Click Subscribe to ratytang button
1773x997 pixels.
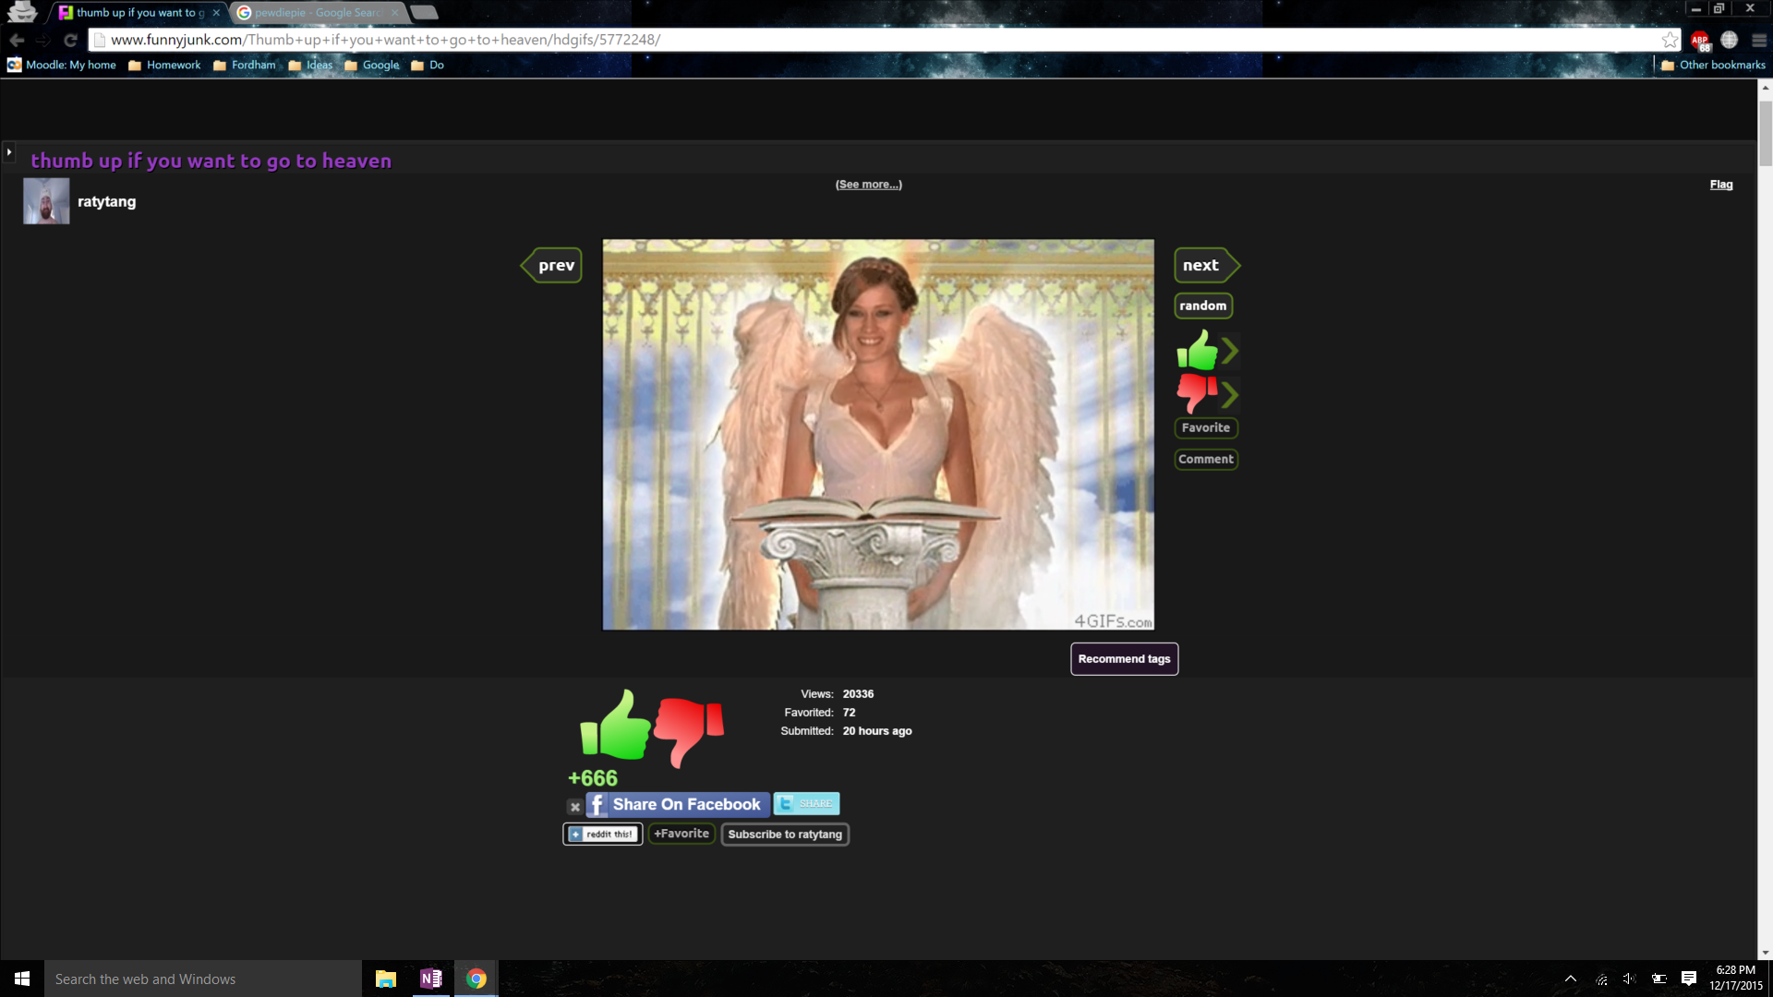pyautogui.click(x=784, y=835)
